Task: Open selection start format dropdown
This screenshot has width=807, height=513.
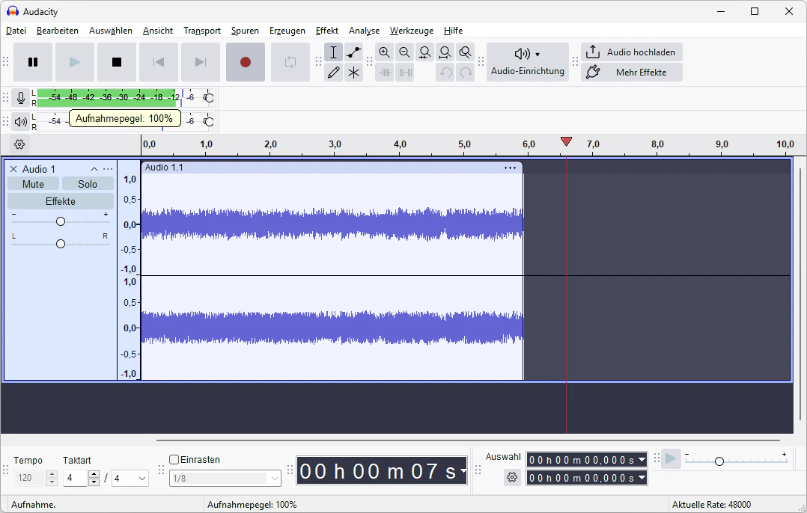Action: click(x=642, y=460)
